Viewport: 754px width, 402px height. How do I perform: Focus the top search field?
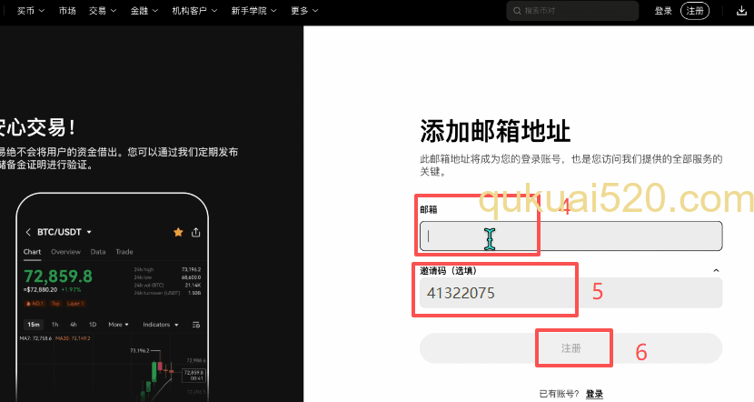pyautogui.click(x=572, y=11)
